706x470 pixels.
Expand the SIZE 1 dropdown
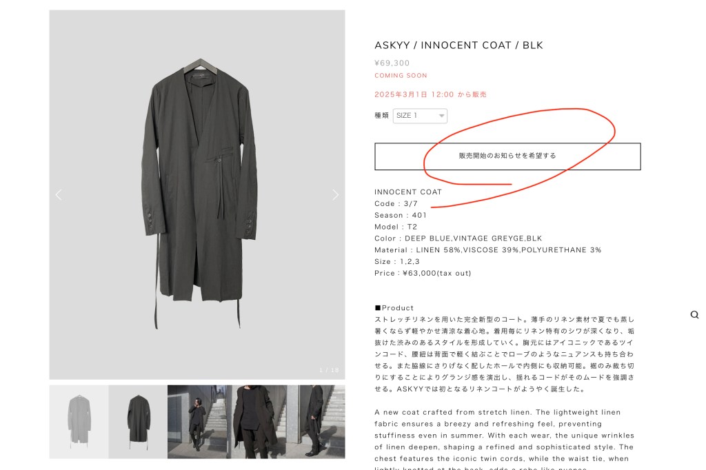(x=420, y=116)
